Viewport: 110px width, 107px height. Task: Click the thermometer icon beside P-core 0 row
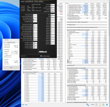tap(25, 75)
